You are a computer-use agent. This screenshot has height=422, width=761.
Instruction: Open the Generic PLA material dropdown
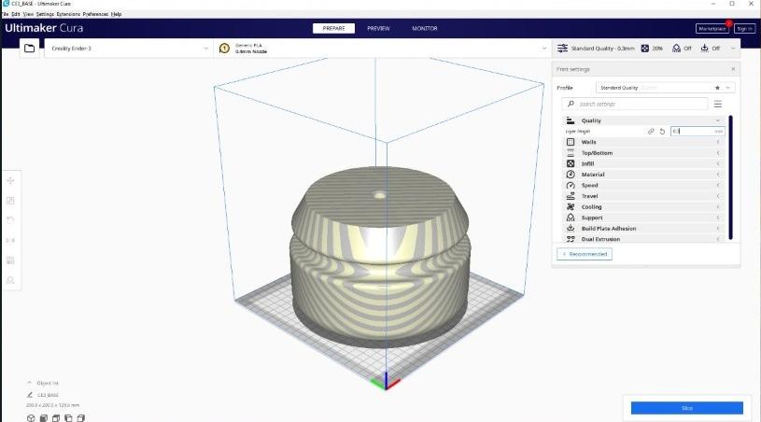pos(383,48)
